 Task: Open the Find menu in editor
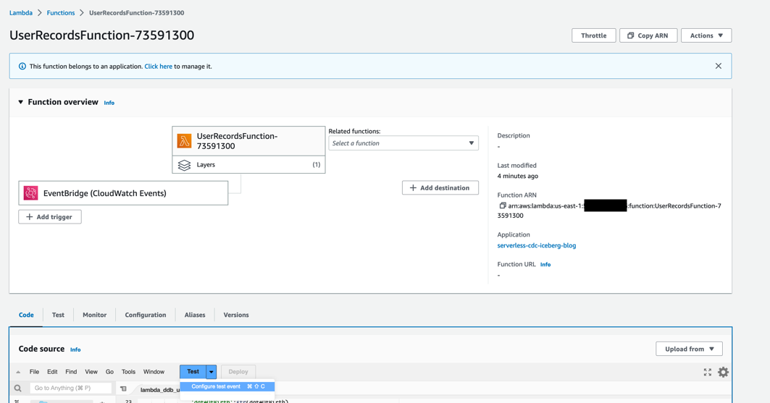coord(71,372)
